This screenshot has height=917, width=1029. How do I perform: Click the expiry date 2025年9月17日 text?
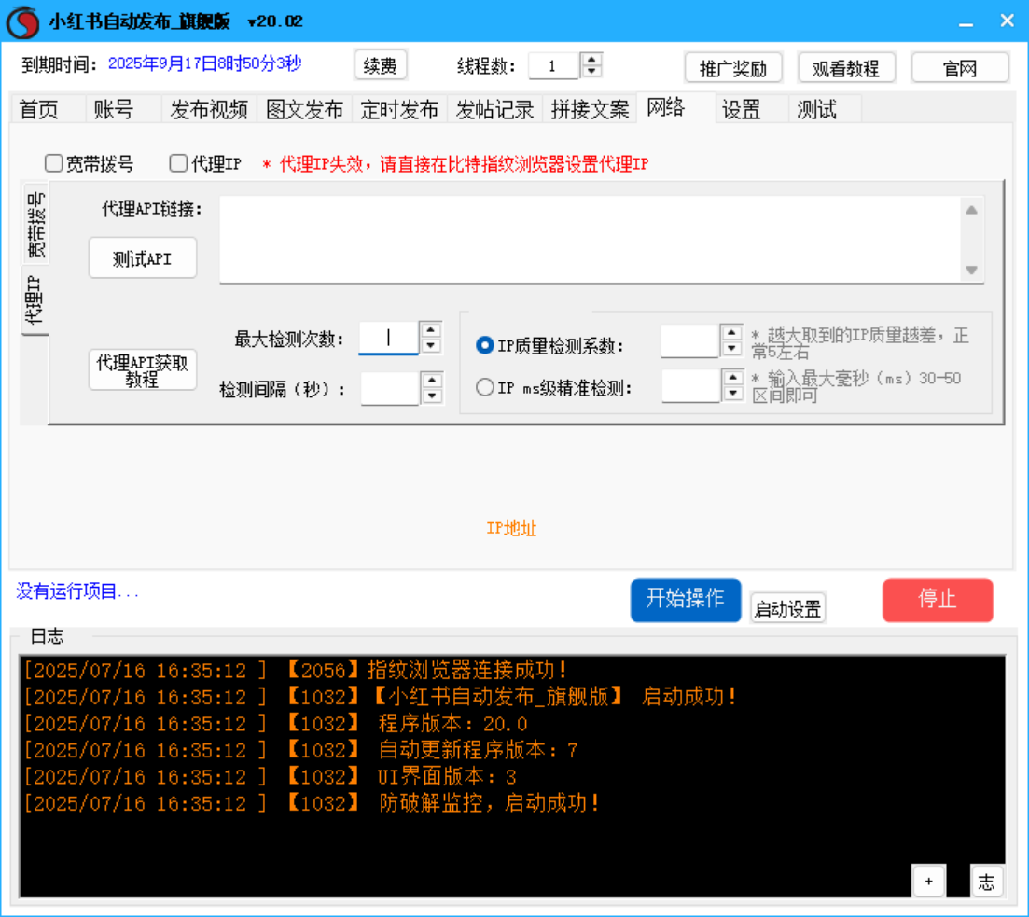pyautogui.click(x=204, y=63)
